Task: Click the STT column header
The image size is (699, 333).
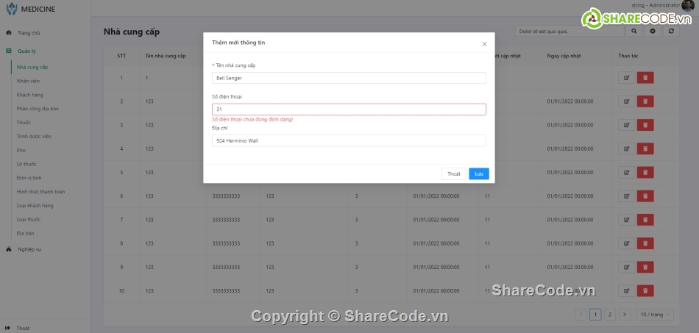Action: [121, 56]
